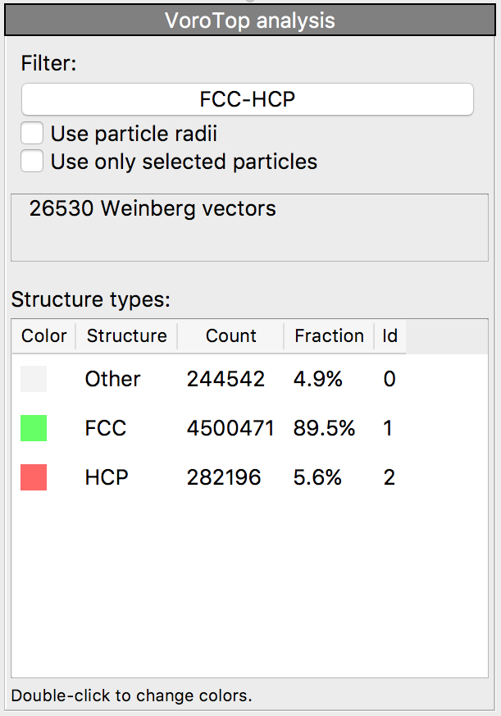This screenshot has width=501, height=716.
Task: Sort by Count column header
Action: tap(230, 336)
